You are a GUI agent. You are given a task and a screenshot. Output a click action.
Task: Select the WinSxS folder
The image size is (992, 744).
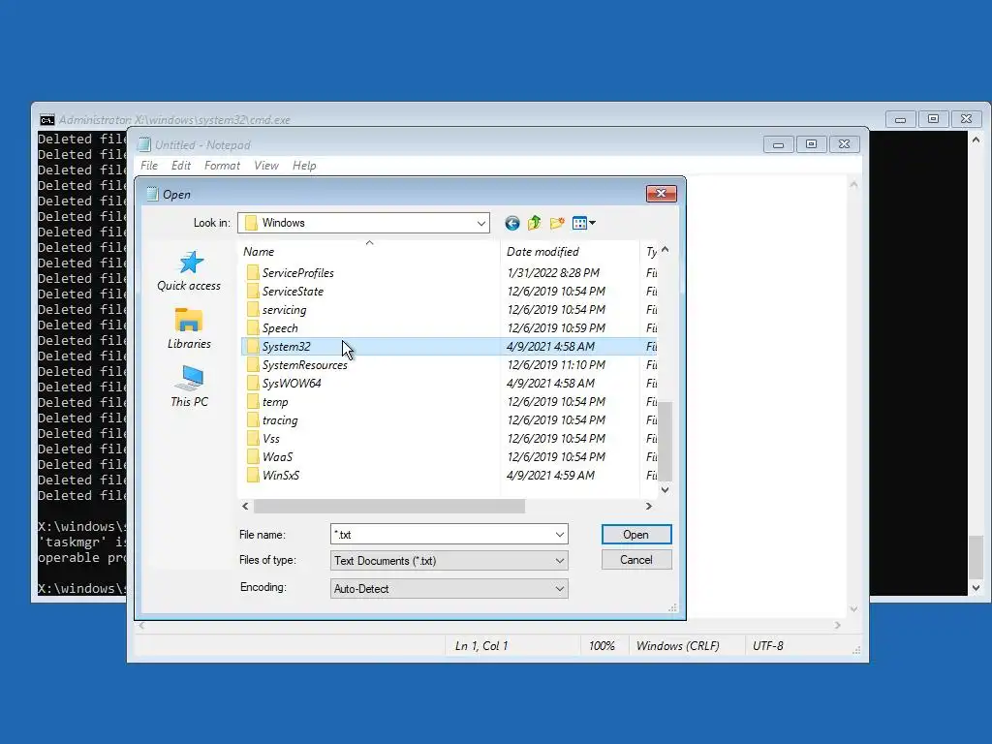pos(280,475)
